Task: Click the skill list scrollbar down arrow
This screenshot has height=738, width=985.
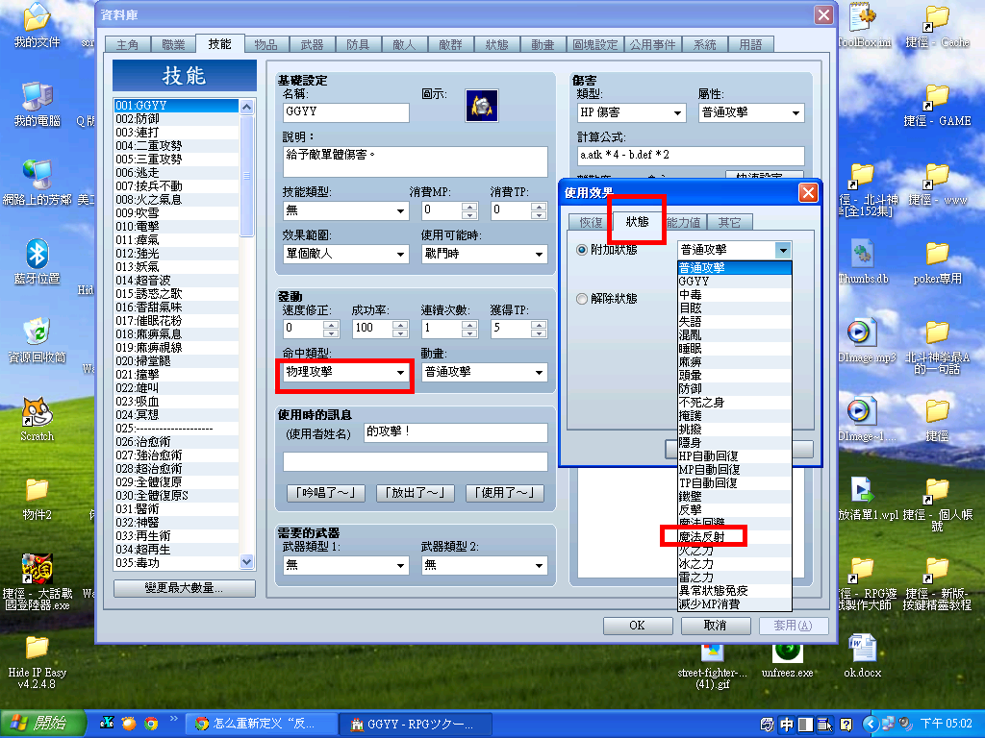Action: pyautogui.click(x=247, y=561)
